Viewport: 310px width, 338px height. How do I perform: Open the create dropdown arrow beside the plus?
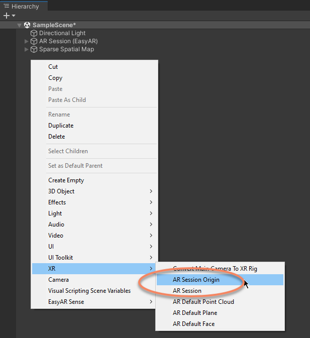click(x=14, y=16)
